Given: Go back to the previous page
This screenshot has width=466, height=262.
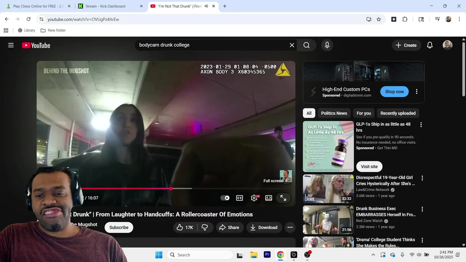Looking at the screenshot, I should click(7, 19).
